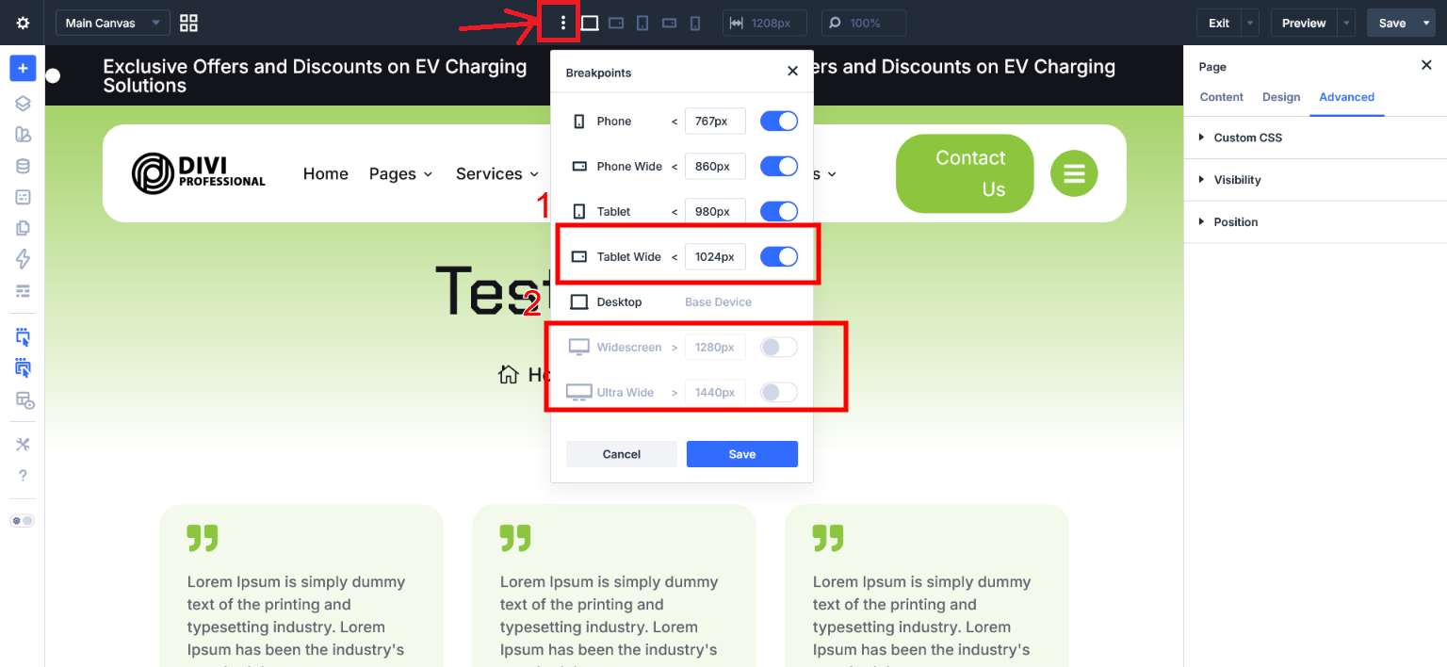Open the Pages menu dropdown in site nav
Screen dimensions: 1447x667
coord(400,173)
